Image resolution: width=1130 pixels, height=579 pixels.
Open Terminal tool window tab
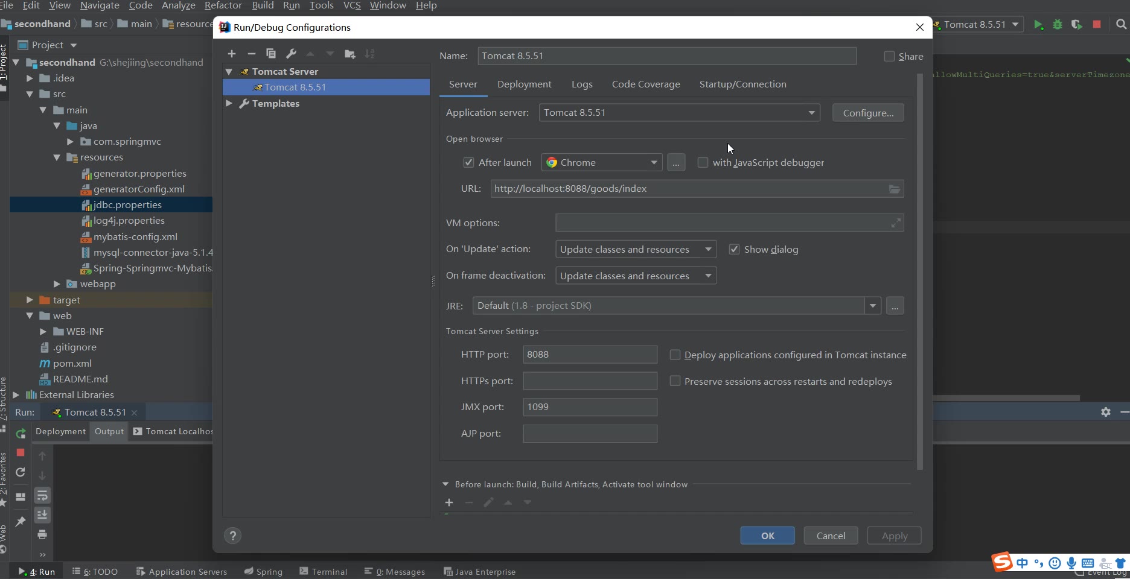click(324, 571)
